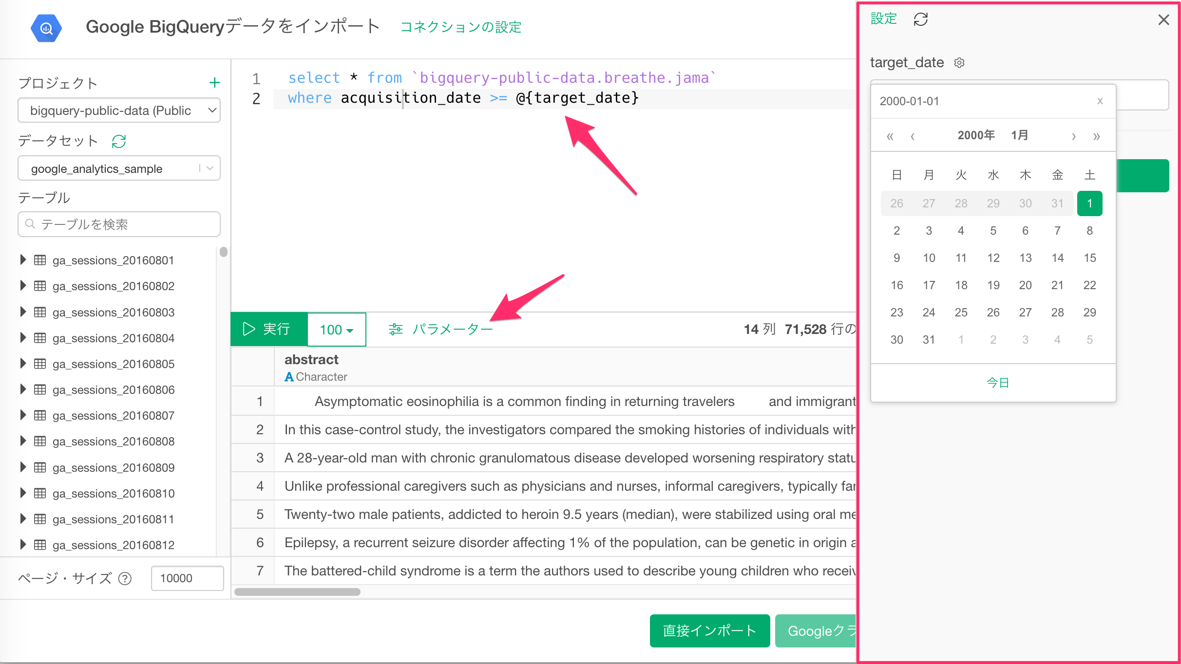Expand ga_sessions_20160812 table
Image resolution: width=1181 pixels, height=664 pixels.
tap(23, 545)
